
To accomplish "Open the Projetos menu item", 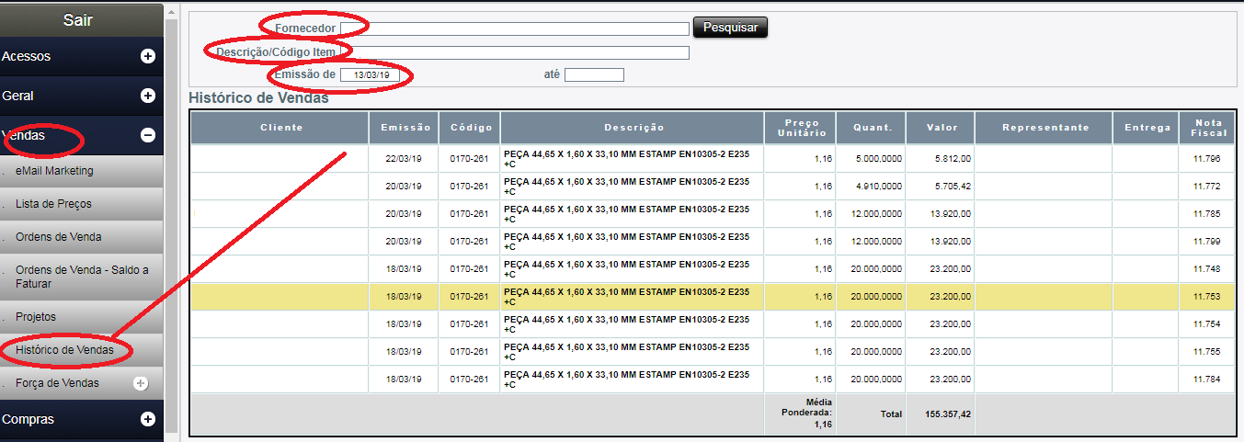I will 36,317.
